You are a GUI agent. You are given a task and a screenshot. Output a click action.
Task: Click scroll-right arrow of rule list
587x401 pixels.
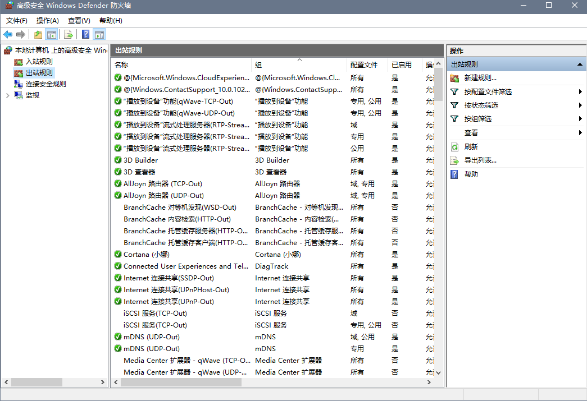point(429,382)
